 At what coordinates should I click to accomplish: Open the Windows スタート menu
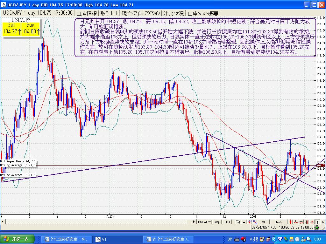pyautogui.click(x=16, y=239)
